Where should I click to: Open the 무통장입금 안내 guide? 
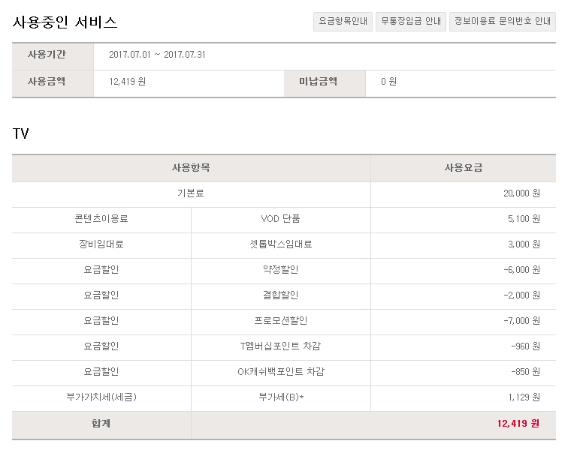[x=411, y=22]
